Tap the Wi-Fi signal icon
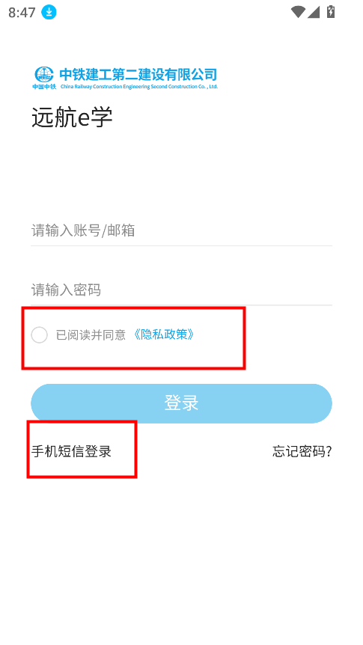 pyautogui.click(x=298, y=12)
